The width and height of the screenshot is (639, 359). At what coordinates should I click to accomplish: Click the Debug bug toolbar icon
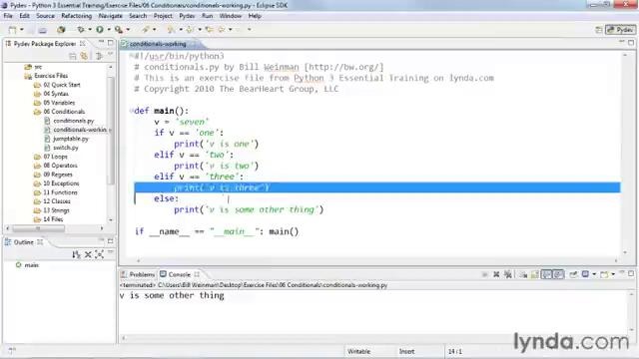pos(81,30)
